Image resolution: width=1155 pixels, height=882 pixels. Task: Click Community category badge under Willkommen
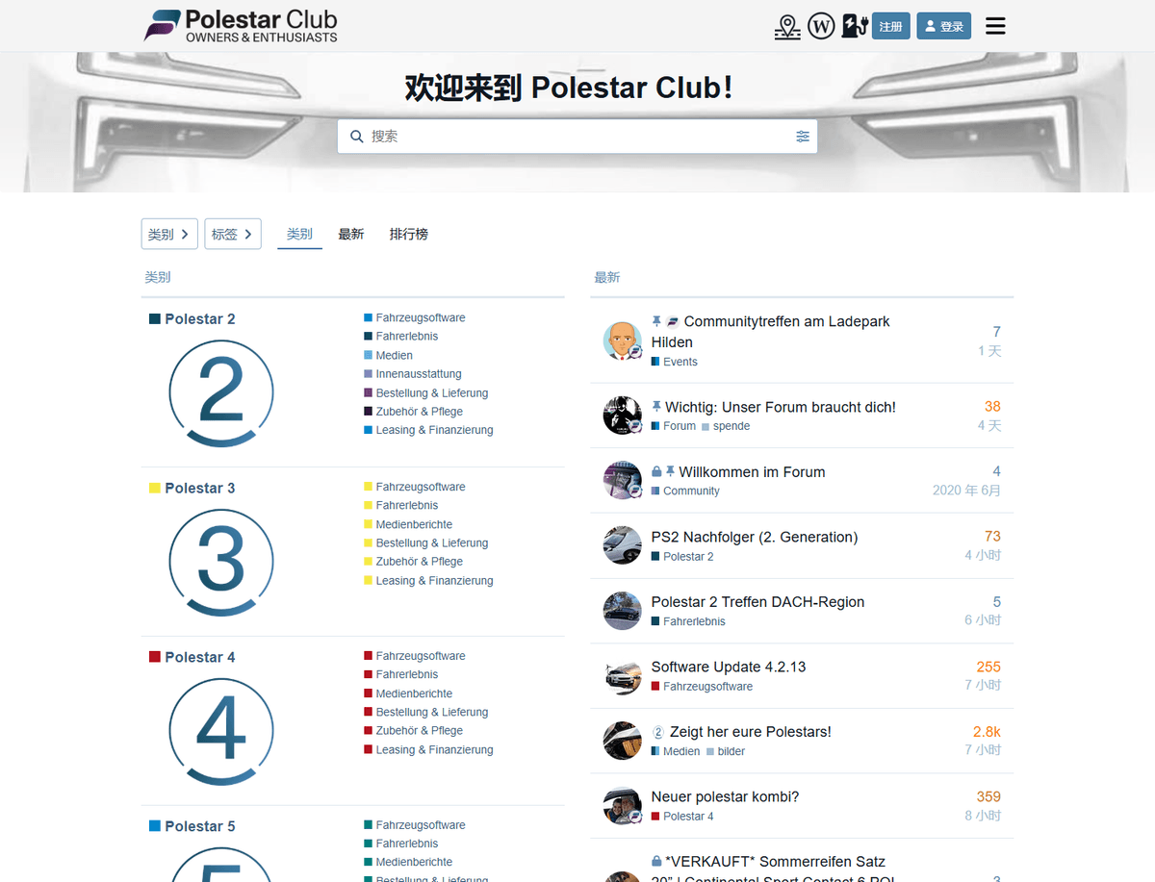[685, 491]
